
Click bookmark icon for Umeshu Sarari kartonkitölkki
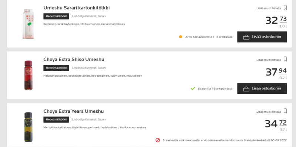285,7
